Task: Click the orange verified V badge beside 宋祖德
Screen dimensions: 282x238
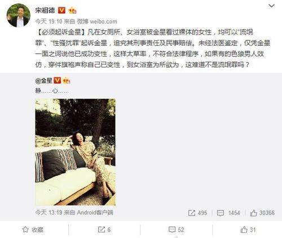Action: point(61,10)
